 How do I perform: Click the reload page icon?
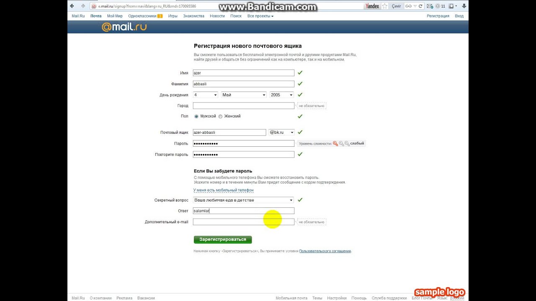pos(421,6)
